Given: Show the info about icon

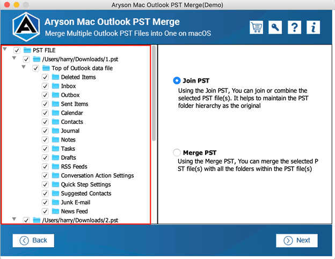Looking at the screenshot, I should (313, 27).
